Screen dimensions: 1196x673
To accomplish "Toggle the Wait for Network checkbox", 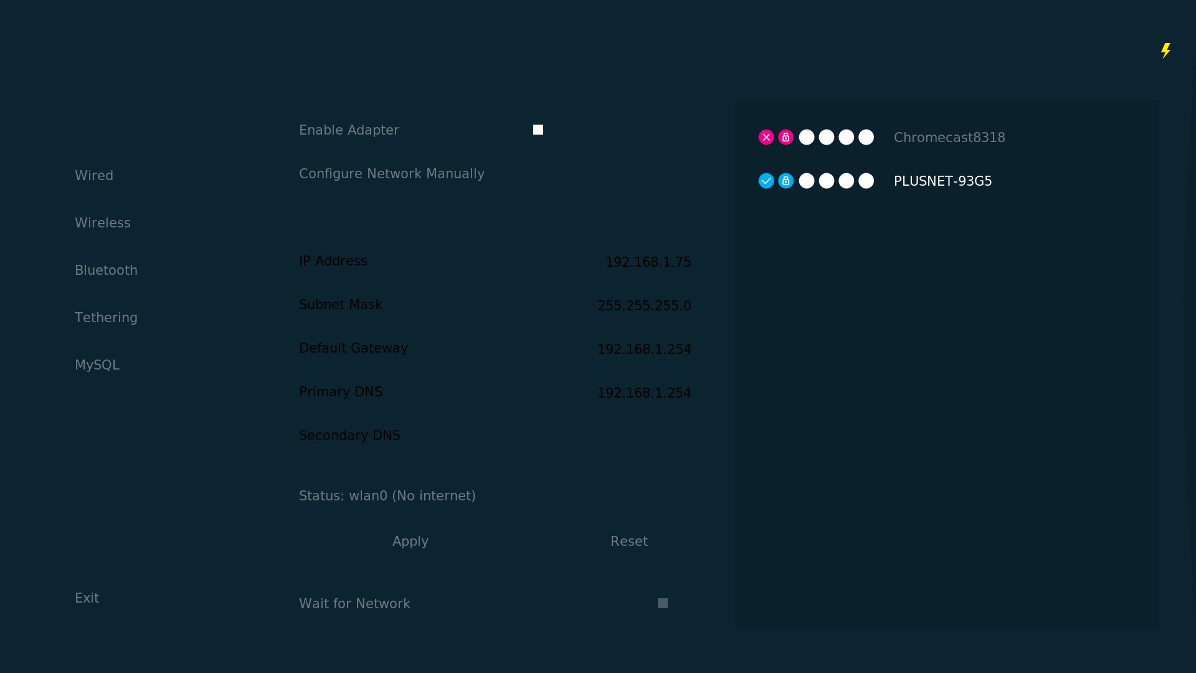I will pos(663,603).
